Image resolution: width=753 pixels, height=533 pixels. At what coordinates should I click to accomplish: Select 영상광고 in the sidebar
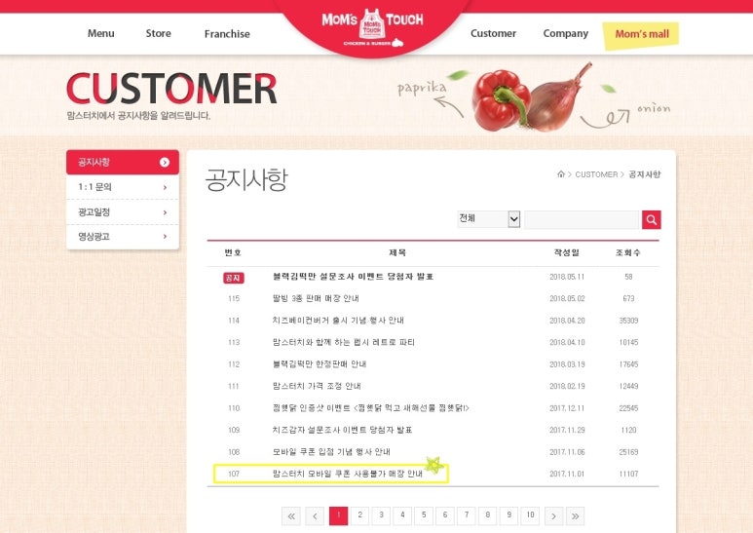coord(123,236)
